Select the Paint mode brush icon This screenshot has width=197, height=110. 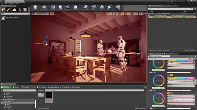click(9, 9)
